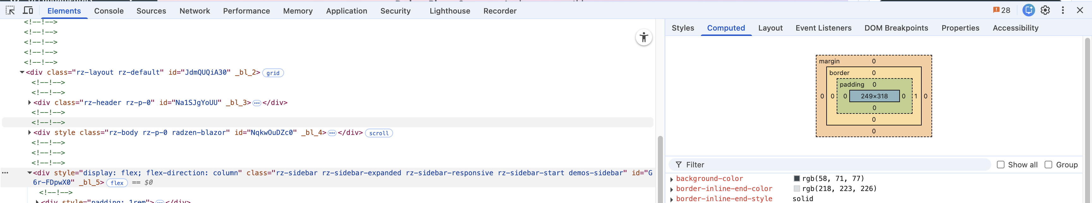Toggle the device toolbar icon
This screenshot has width=1092, height=203.
click(28, 11)
